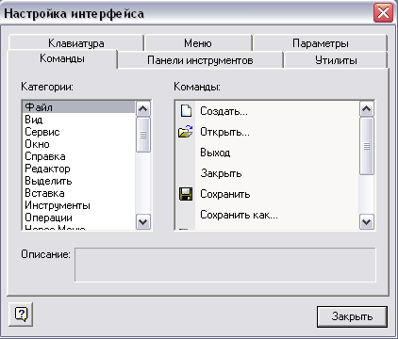398x339 pixels.
Task: Open the Панели инструментов tab
Action: [x=200, y=60]
